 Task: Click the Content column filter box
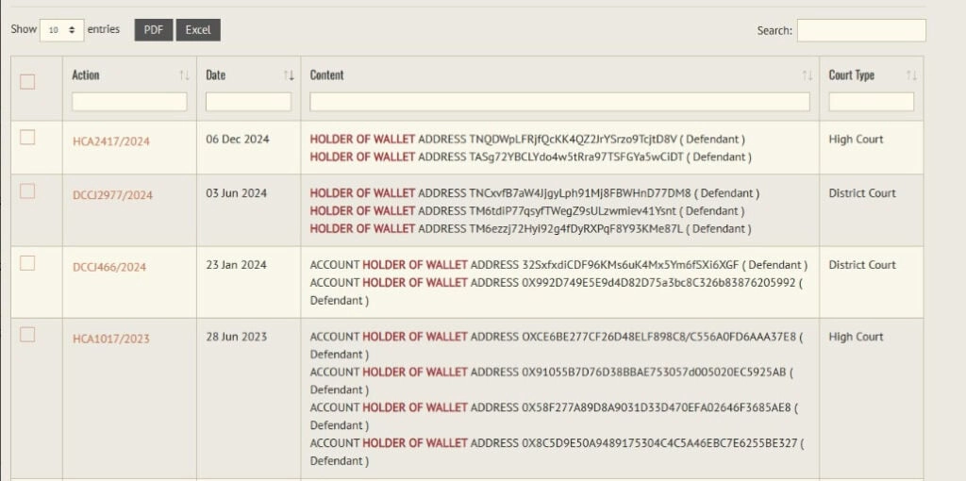click(x=559, y=102)
